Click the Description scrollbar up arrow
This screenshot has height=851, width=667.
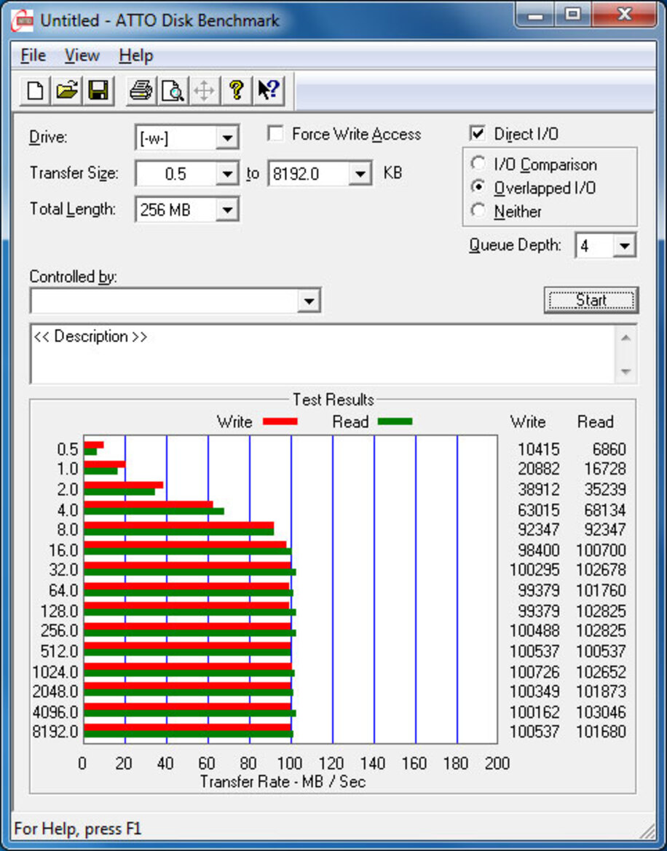pyautogui.click(x=625, y=338)
